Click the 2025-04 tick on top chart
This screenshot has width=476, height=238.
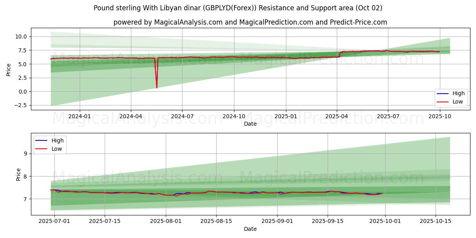(x=337, y=117)
